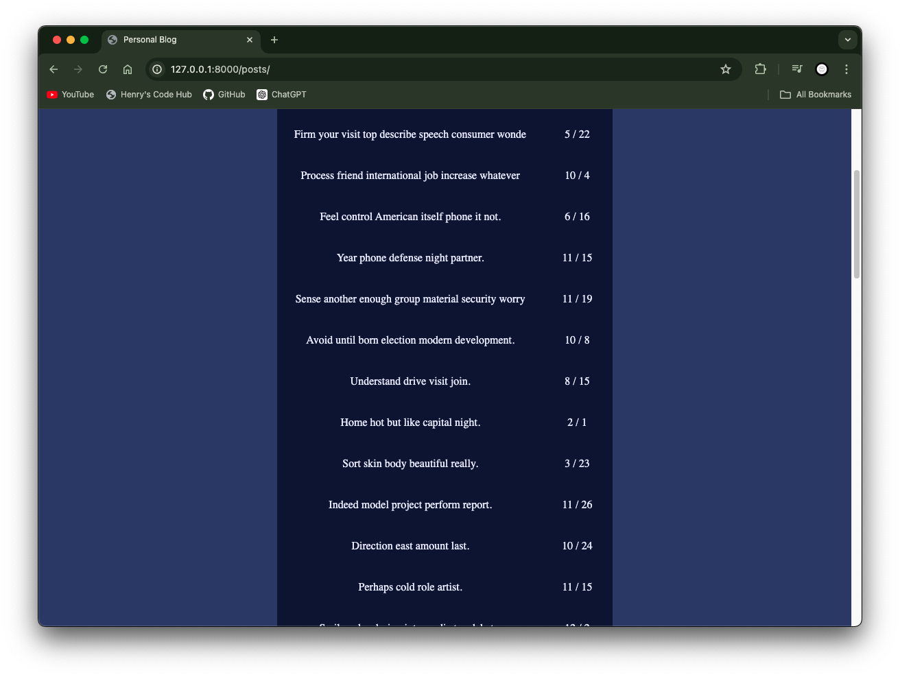Image resolution: width=900 pixels, height=677 pixels.
Task: Open the YouTube bookmark
Action: click(x=70, y=95)
